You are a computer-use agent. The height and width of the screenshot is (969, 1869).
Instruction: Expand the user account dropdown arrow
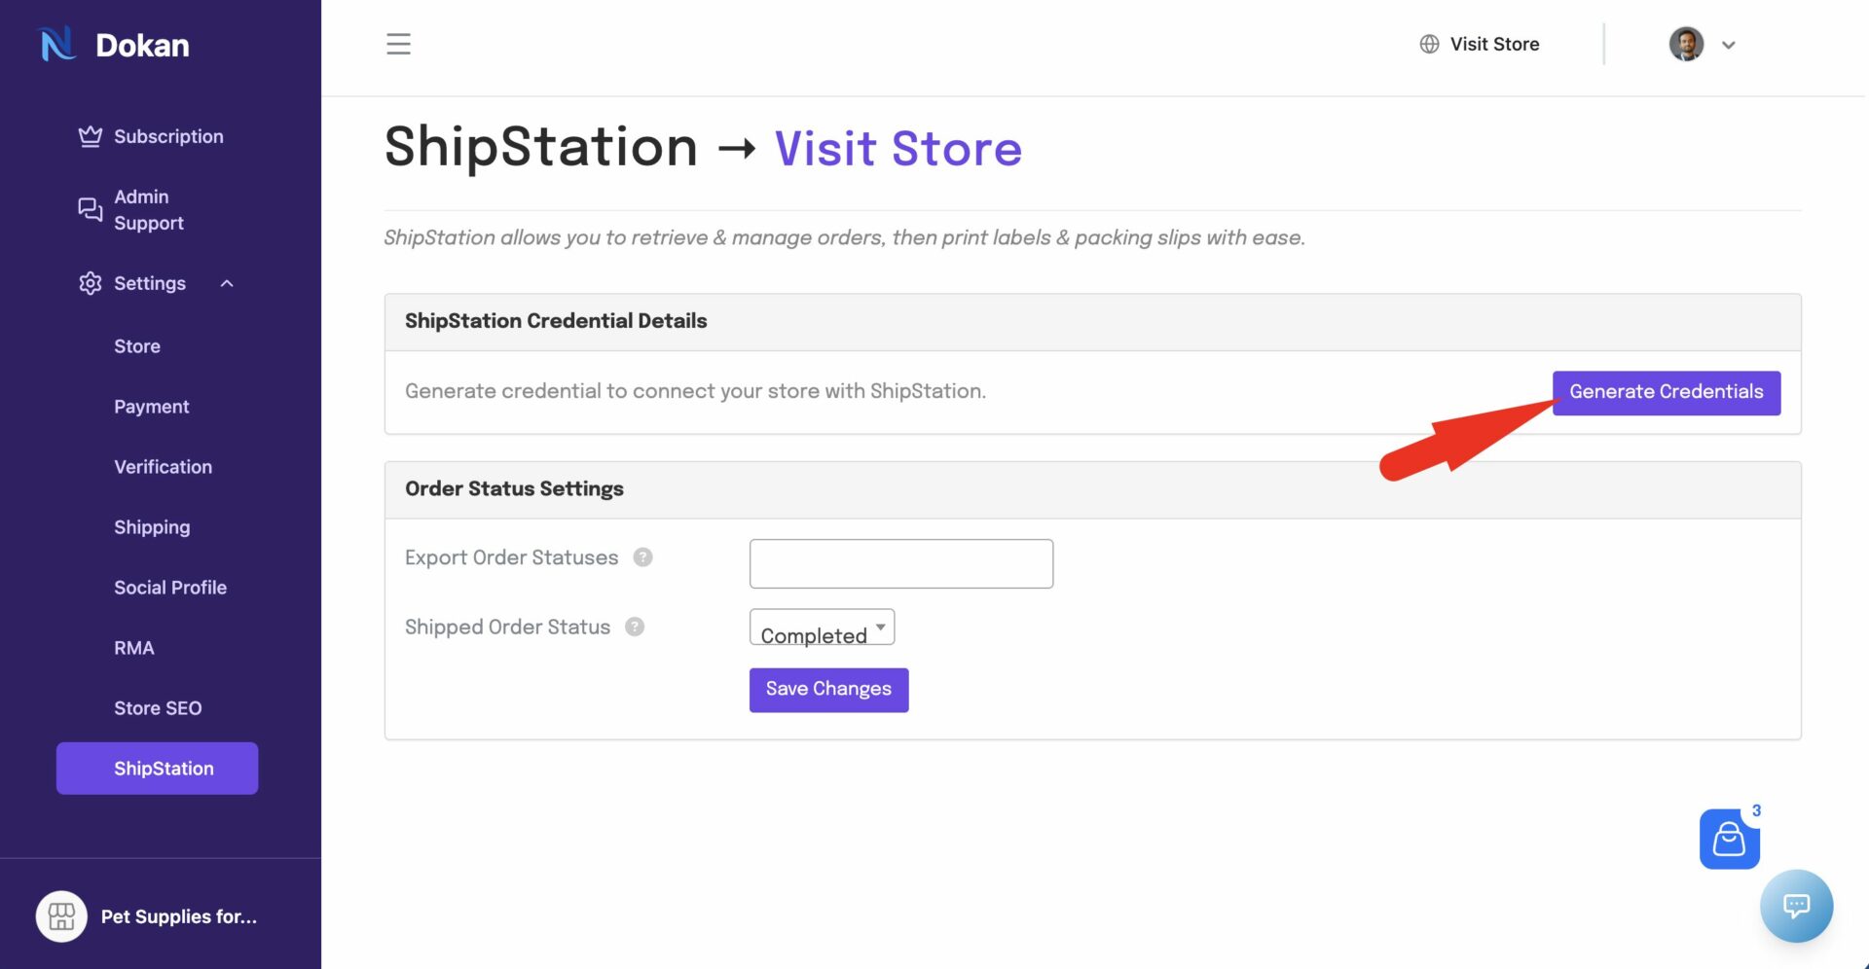(1729, 45)
